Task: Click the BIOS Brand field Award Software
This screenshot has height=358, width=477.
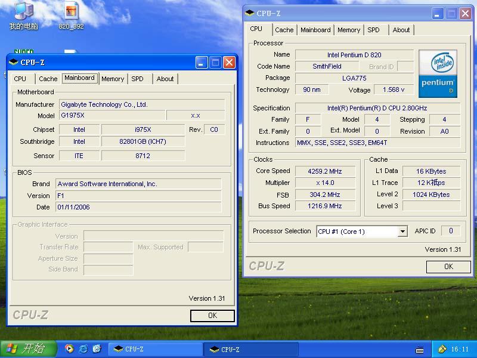Action: [138, 184]
